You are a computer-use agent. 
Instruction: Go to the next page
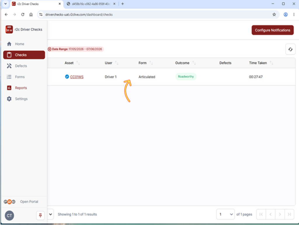(x=280, y=214)
